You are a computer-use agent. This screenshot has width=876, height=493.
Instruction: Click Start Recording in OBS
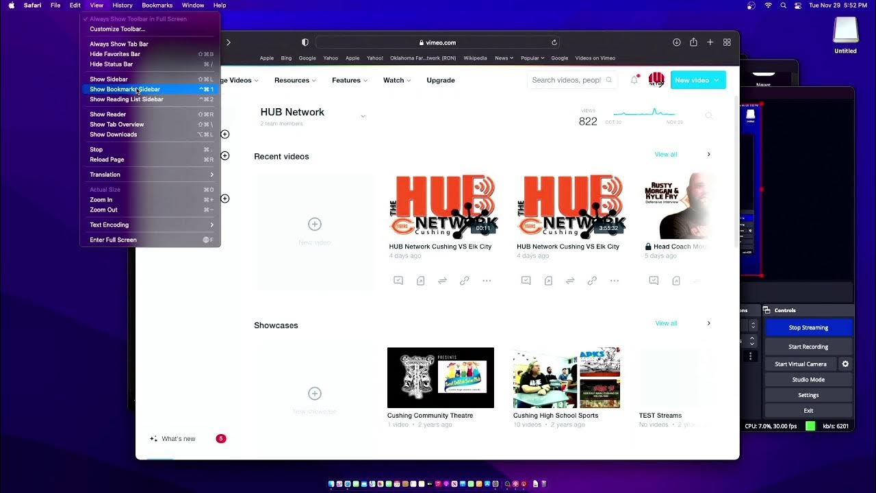tap(808, 346)
